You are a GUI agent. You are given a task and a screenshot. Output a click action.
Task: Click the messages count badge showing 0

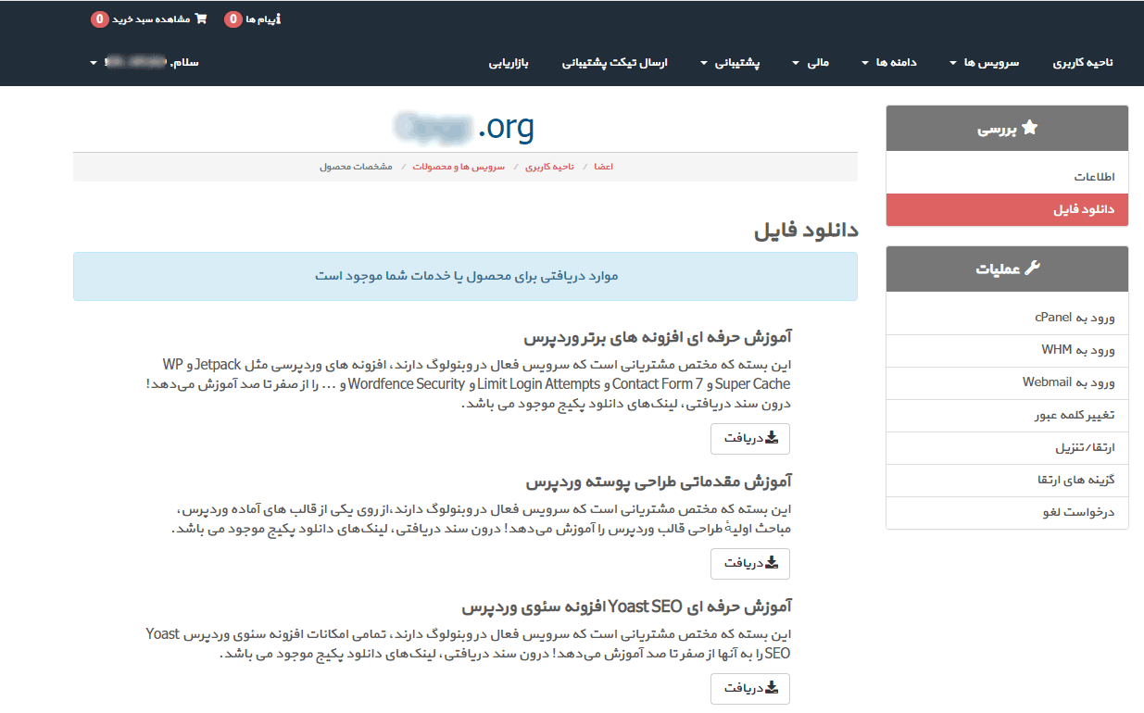point(233,19)
